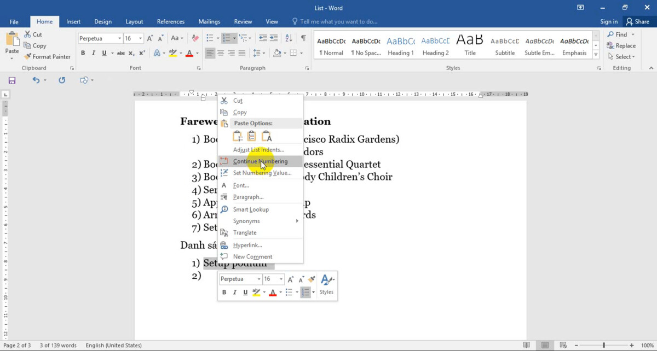This screenshot has width=657, height=351.
Task: Click the Center alignment icon in ribbon
Action: (221, 53)
